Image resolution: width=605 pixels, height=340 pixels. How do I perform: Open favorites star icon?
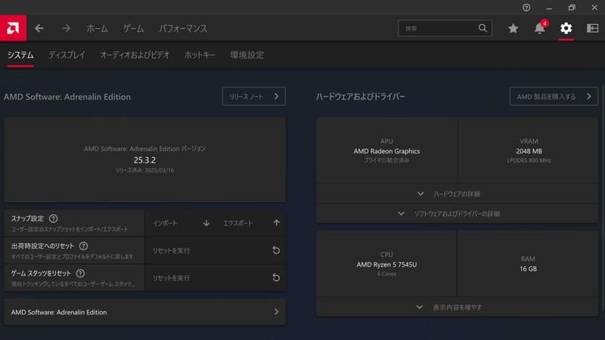click(513, 28)
